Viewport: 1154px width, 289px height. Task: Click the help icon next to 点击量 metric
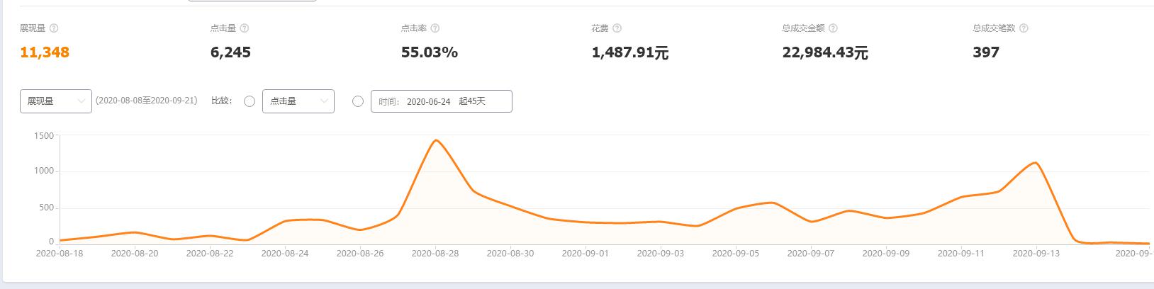[x=245, y=28]
